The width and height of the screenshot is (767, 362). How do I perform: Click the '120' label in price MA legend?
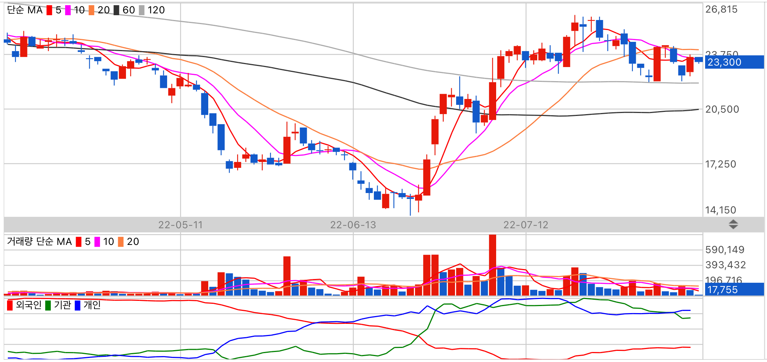[x=156, y=10]
